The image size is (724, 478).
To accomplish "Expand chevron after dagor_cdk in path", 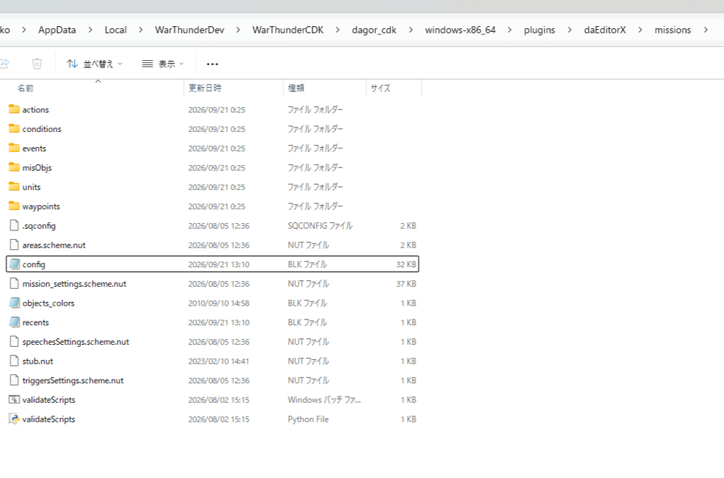I will click(x=411, y=30).
